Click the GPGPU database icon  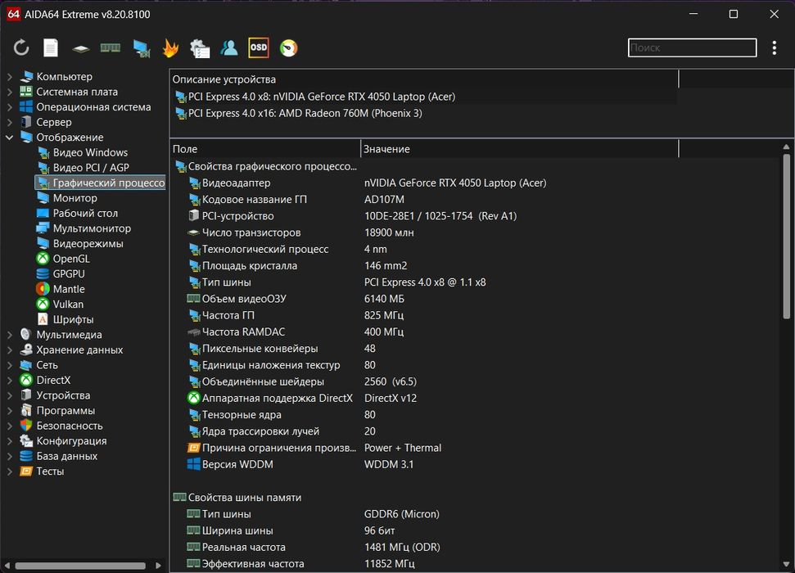[x=43, y=274]
